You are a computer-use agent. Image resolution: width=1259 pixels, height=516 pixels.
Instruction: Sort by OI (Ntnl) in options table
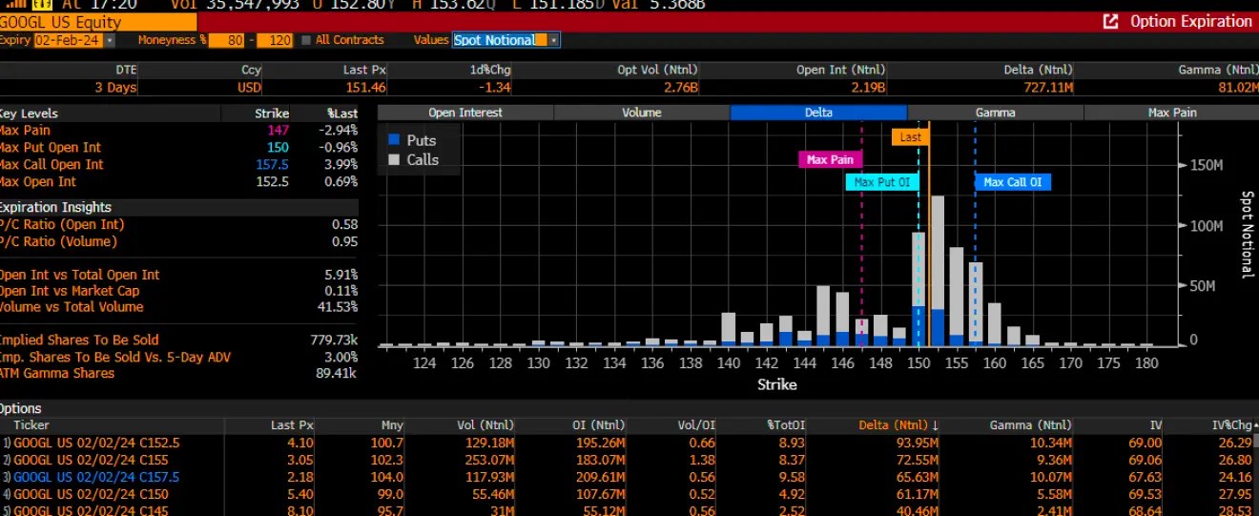point(601,425)
